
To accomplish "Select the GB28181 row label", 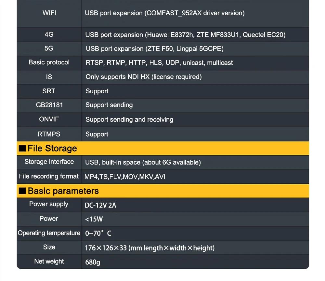I will click(x=49, y=105).
